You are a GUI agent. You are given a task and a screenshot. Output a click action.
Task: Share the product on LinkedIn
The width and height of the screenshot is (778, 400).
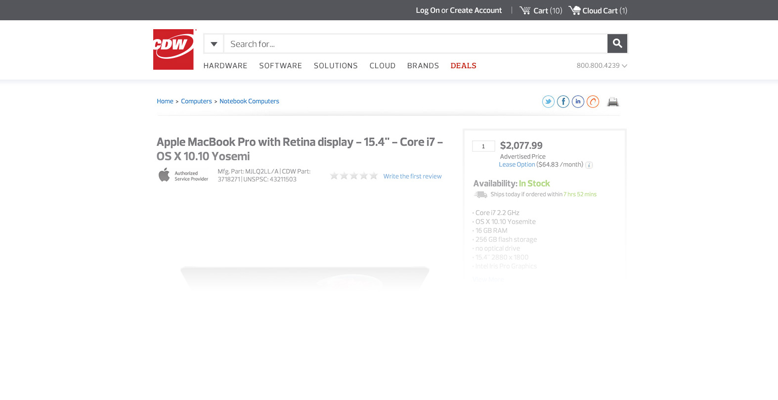tap(578, 102)
